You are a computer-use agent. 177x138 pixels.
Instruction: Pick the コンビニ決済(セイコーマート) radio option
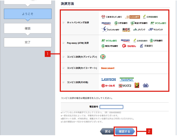pyautogui.click(x=63, y=68)
